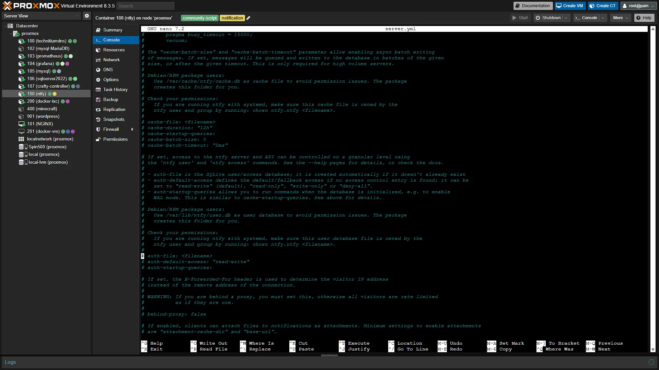Click into the Search field
Screen dimensions: 659x370
pos(146,6)
